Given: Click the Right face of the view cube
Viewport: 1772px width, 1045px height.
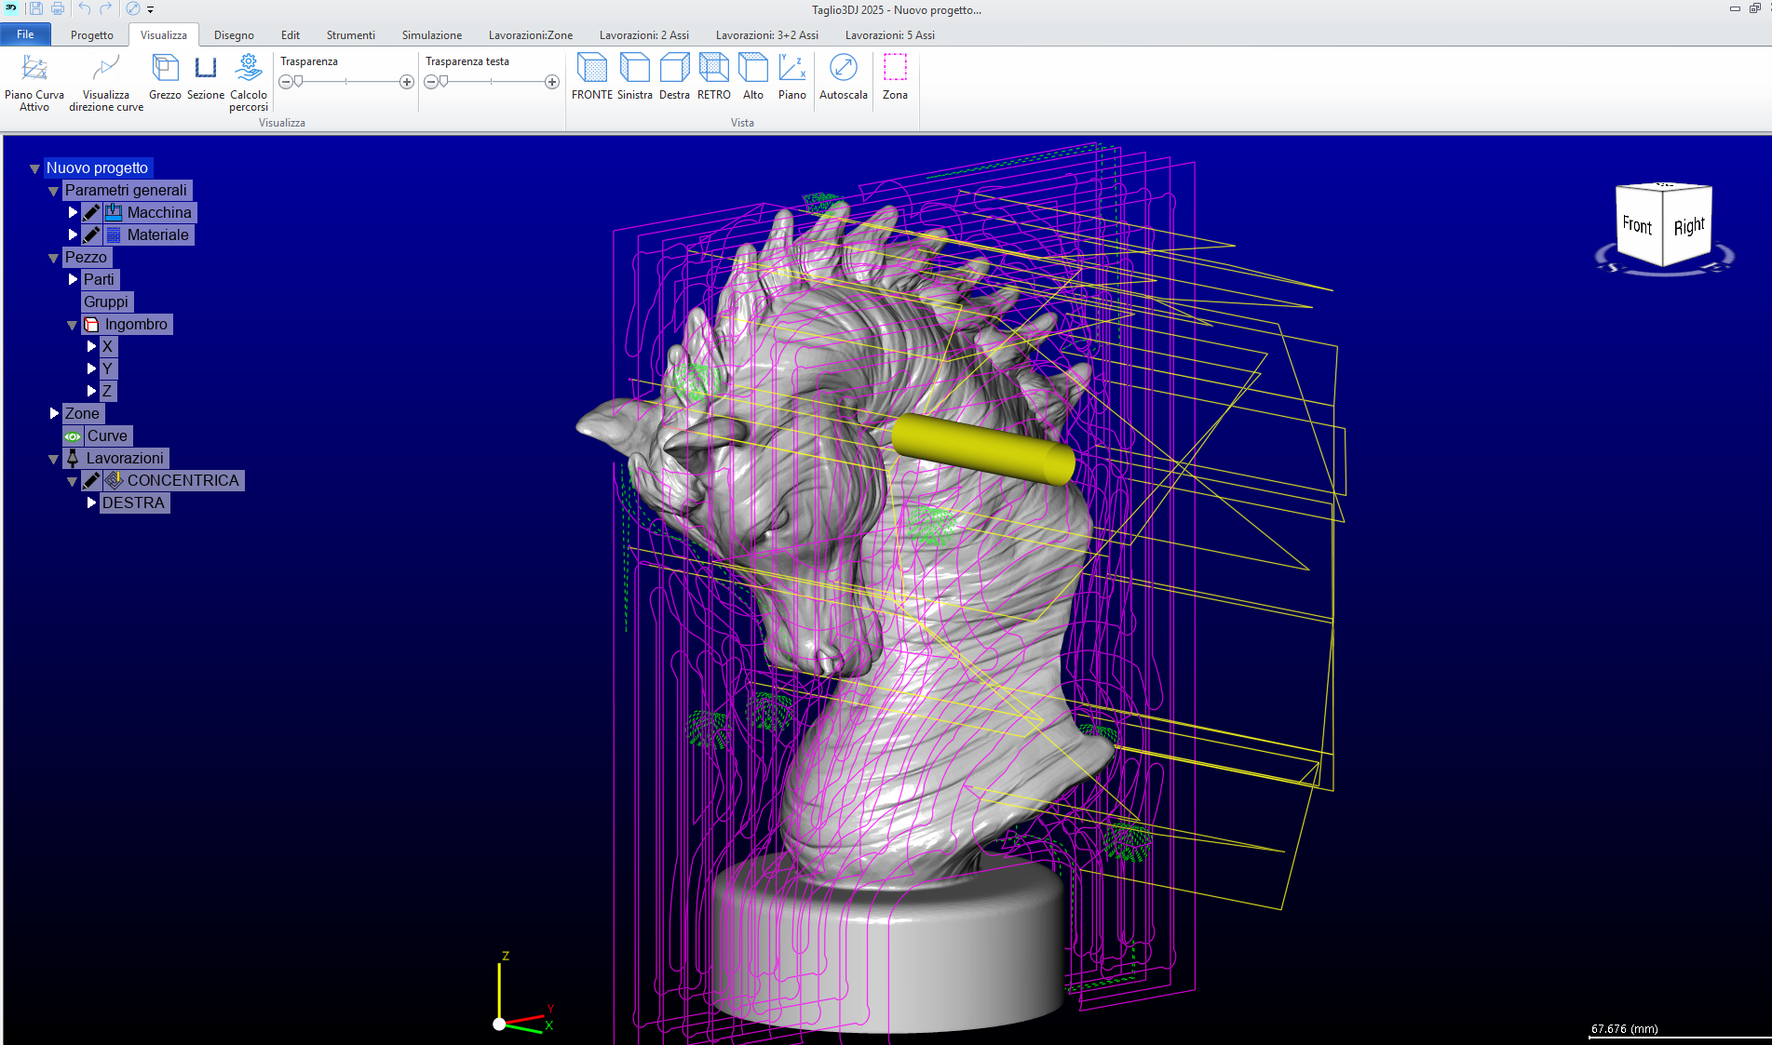Looking at the screenshot, I should point(1688,226).
